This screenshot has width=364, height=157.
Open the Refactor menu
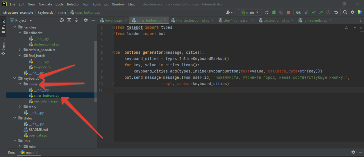[73, 4]
